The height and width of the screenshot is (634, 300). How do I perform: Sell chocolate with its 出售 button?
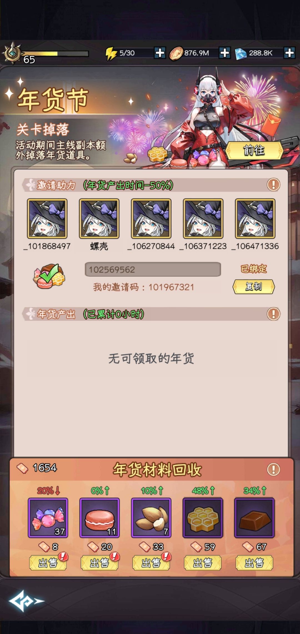(x=254, y=563)
